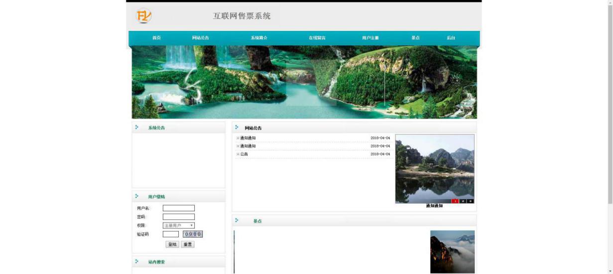Click the arrow icon beside 网站公告 panel title
Viewport: 613px width, 274px height.
coord(237,128)
